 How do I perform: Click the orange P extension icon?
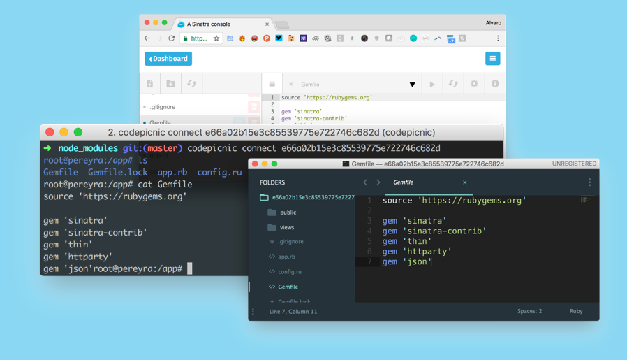coord(266,38)
